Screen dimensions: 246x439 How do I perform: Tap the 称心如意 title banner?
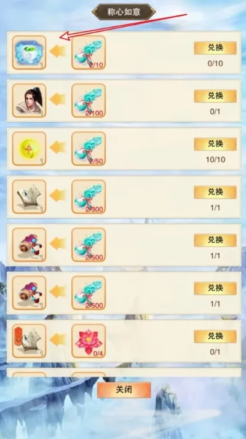pyautogui.click(x=124, y=12)
